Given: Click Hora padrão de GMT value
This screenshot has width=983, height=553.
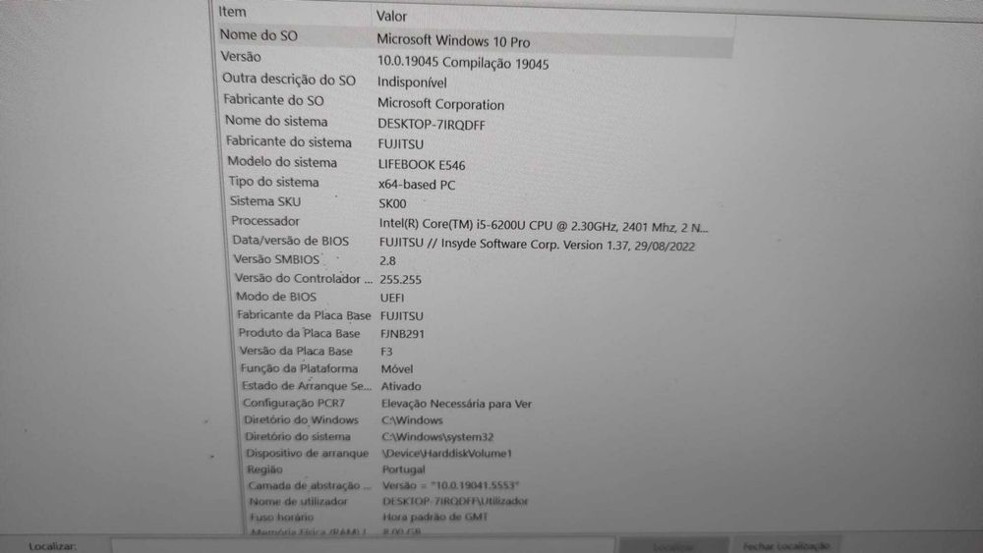Looking at the screenshot, I should pyautogui.click(x=435, y=518).
